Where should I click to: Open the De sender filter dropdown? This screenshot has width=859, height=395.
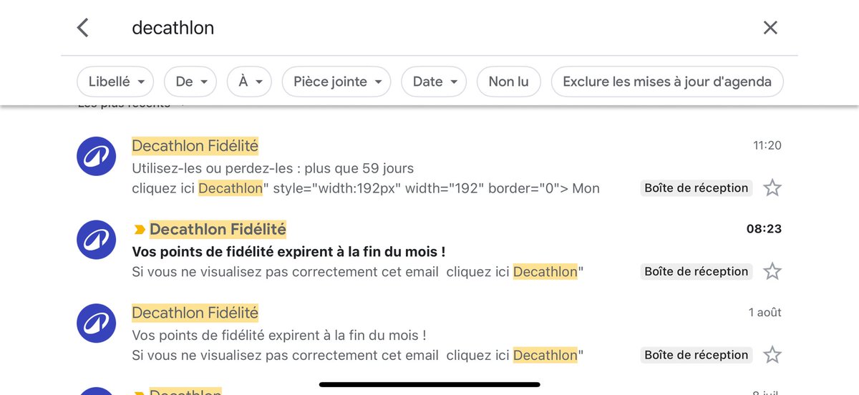click(190, 82)
